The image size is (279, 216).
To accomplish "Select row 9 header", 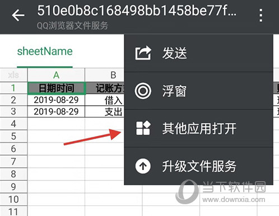I will [13, 187].
